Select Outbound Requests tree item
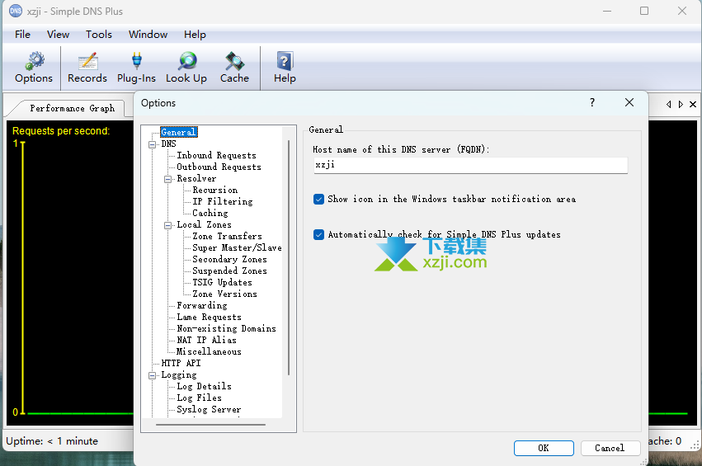702x466 pixels. (219, 167)
